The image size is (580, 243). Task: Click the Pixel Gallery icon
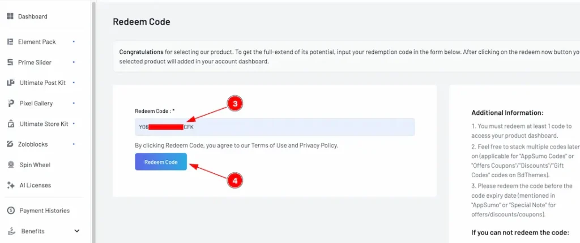click(10, 103)
